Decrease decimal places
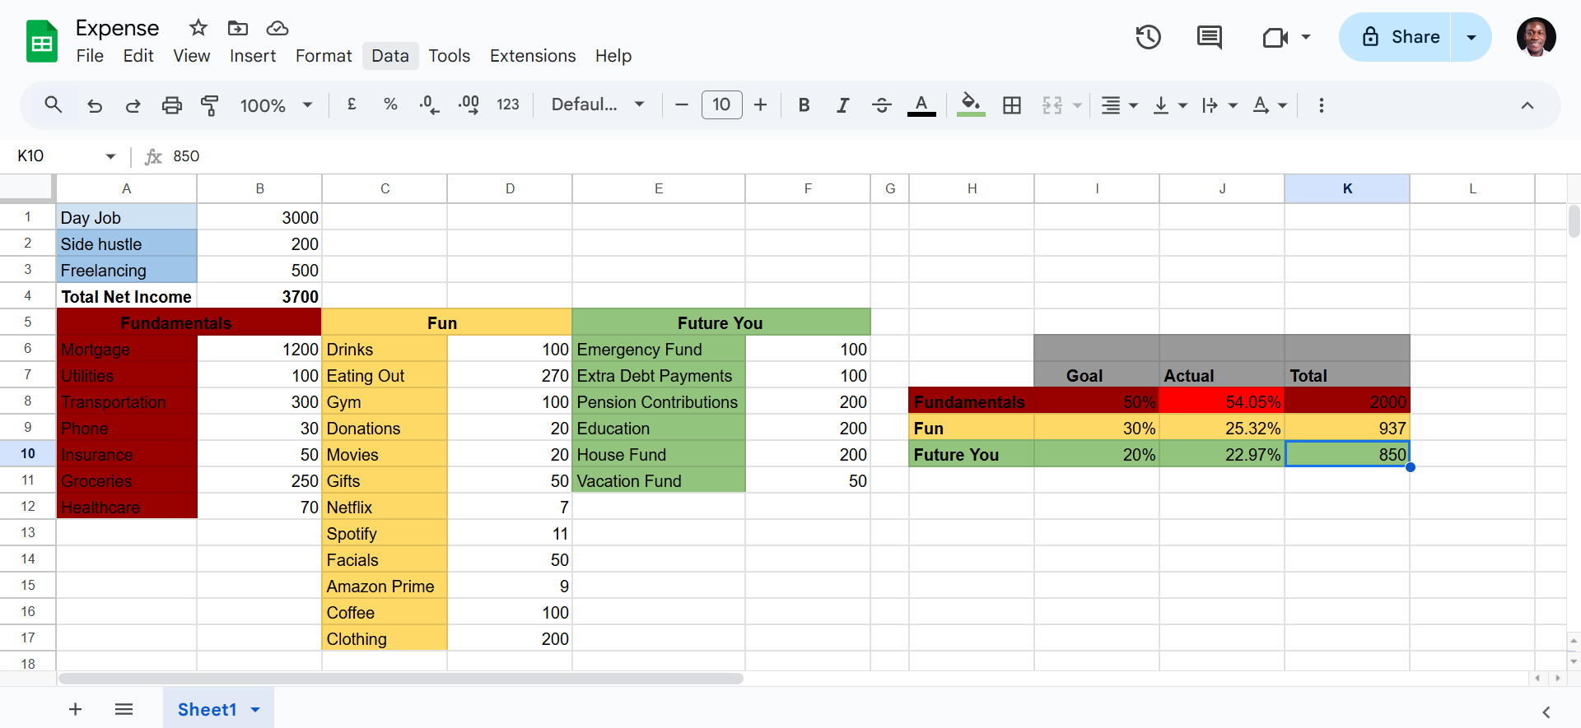 pyautogui.click(x=429, y=104)
